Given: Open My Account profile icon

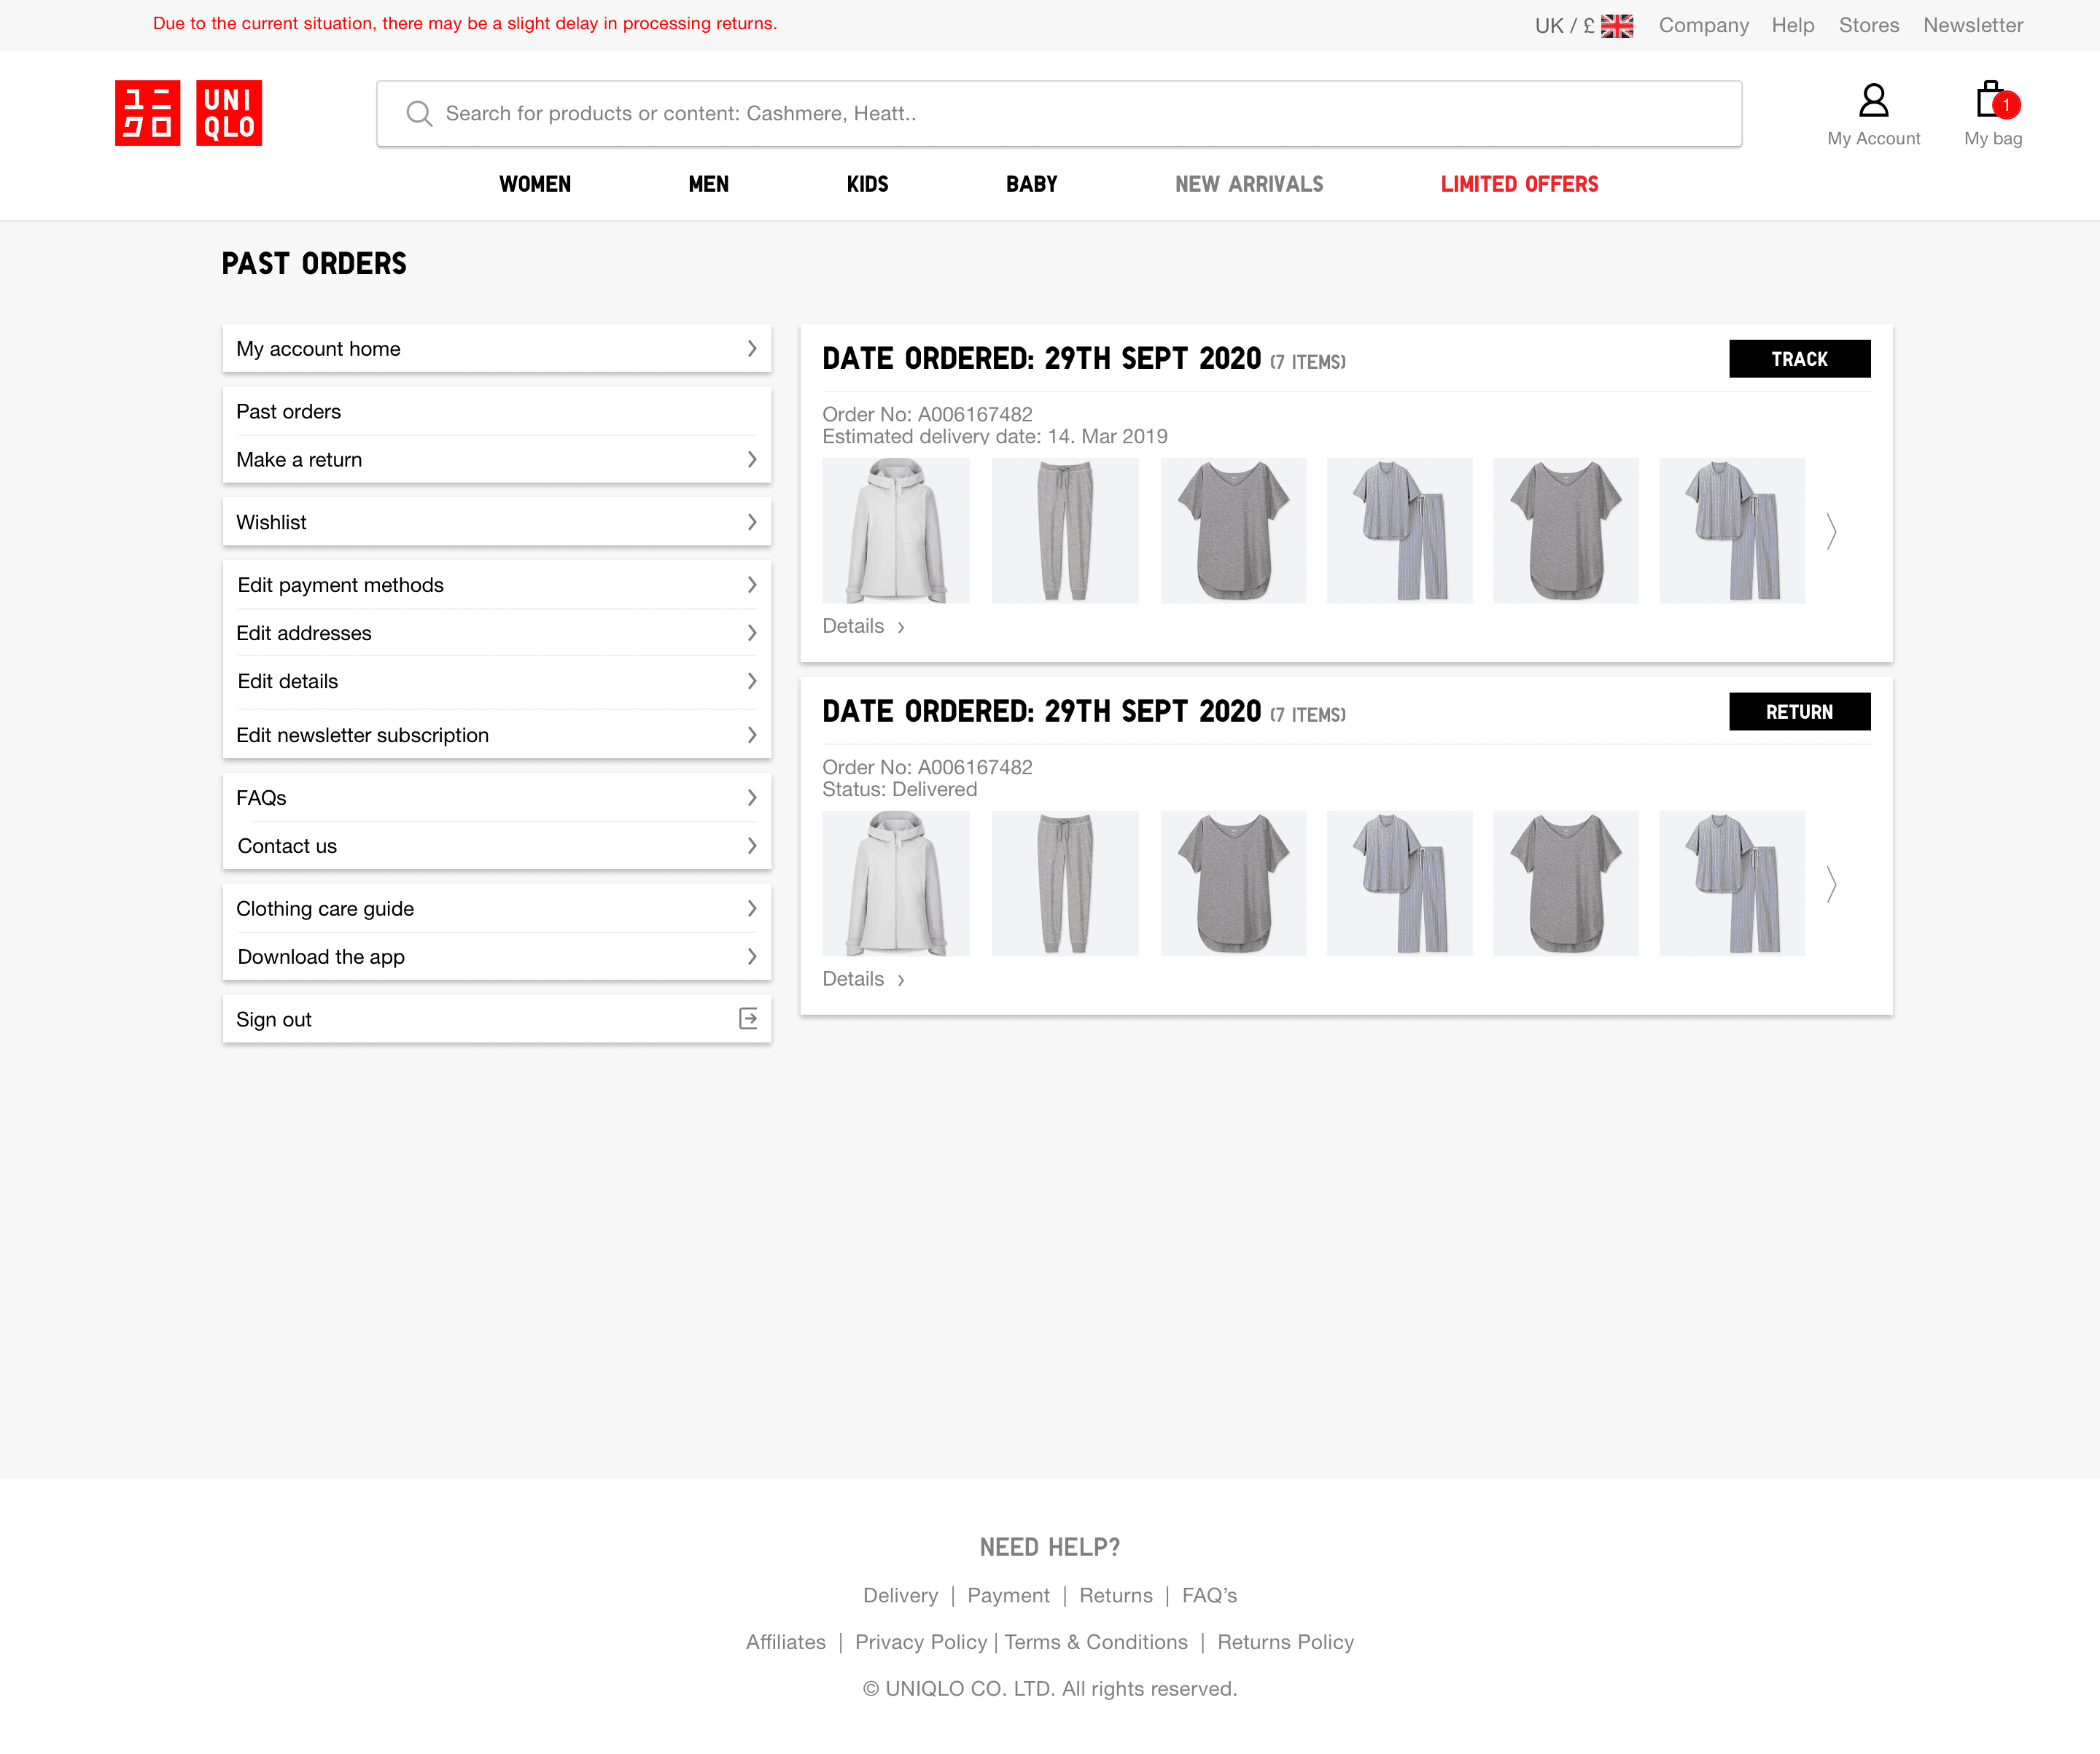Looking at the screenshot, I should (1873, 101).
